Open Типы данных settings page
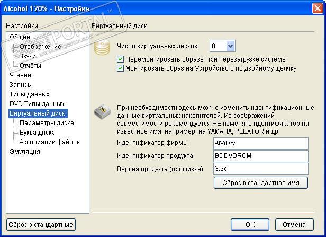 29,94
